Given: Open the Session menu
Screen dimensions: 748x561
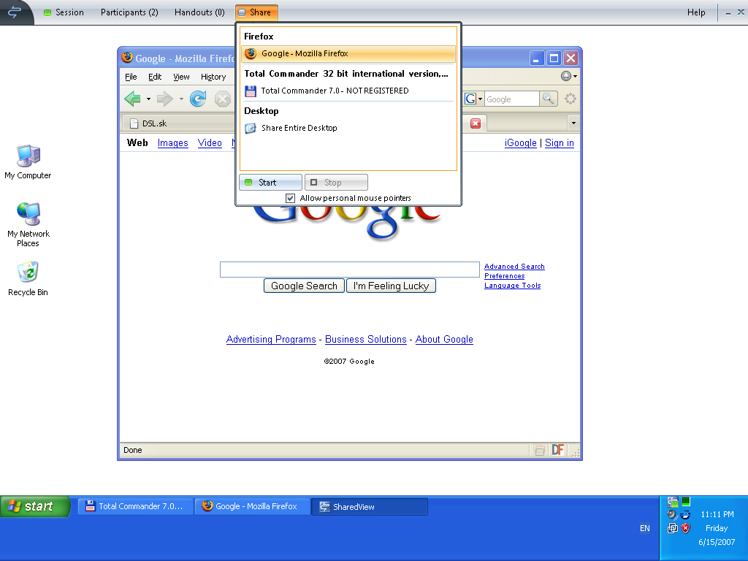Looking at the screenshot, I should (x=64, y=12).
